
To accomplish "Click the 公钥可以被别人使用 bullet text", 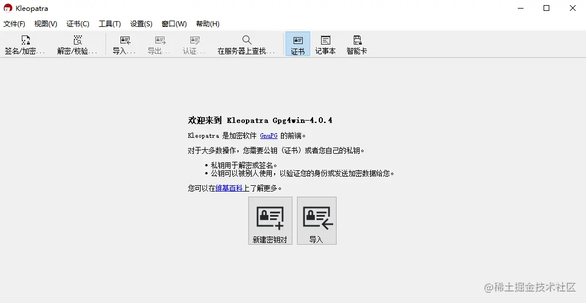I will click(x=302, y=173).
